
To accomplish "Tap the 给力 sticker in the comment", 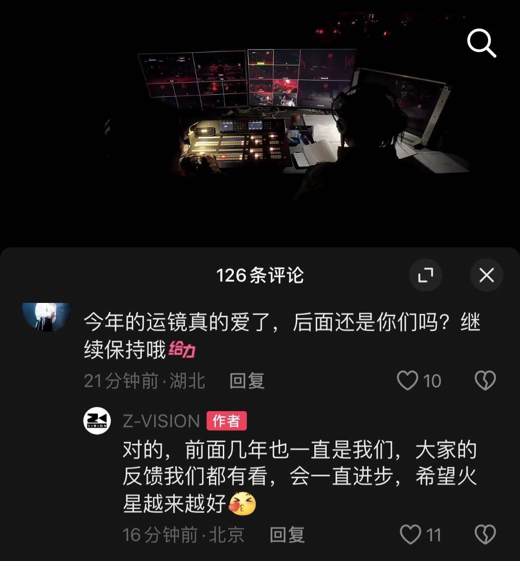I will (x=182, y=350).
